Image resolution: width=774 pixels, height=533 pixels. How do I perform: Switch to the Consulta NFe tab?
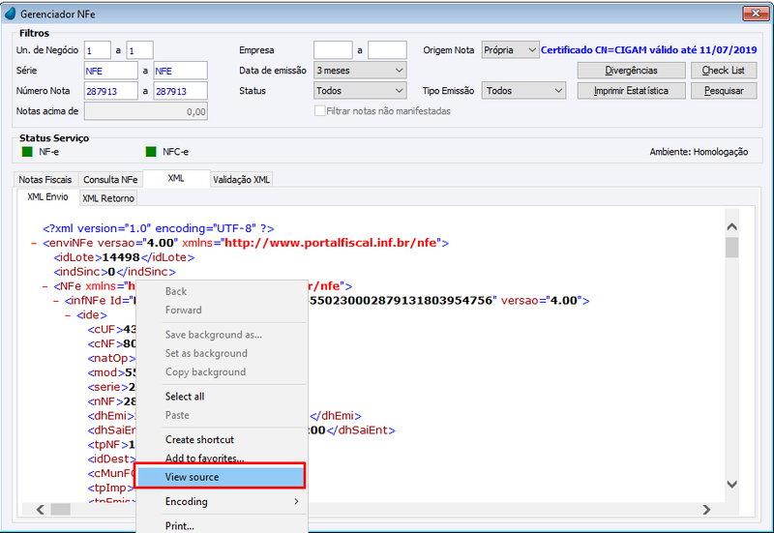tap(110, 180)
